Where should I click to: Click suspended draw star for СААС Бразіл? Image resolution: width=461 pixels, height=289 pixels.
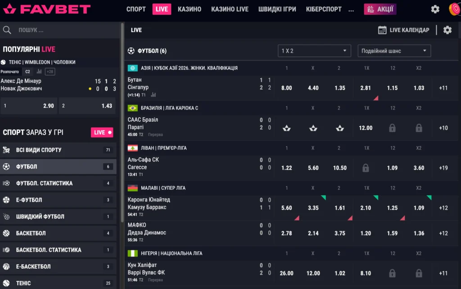(313, 128)
